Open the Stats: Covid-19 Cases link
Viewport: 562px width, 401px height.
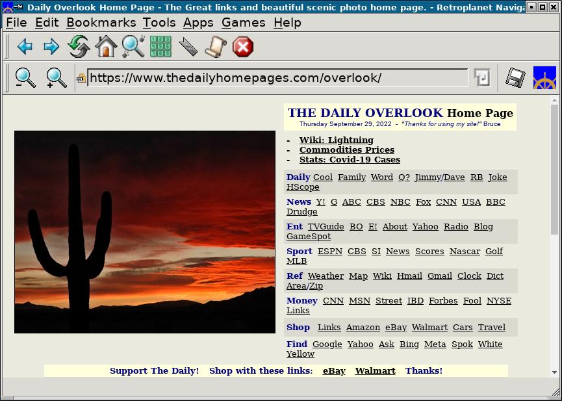tap(350, 160)
